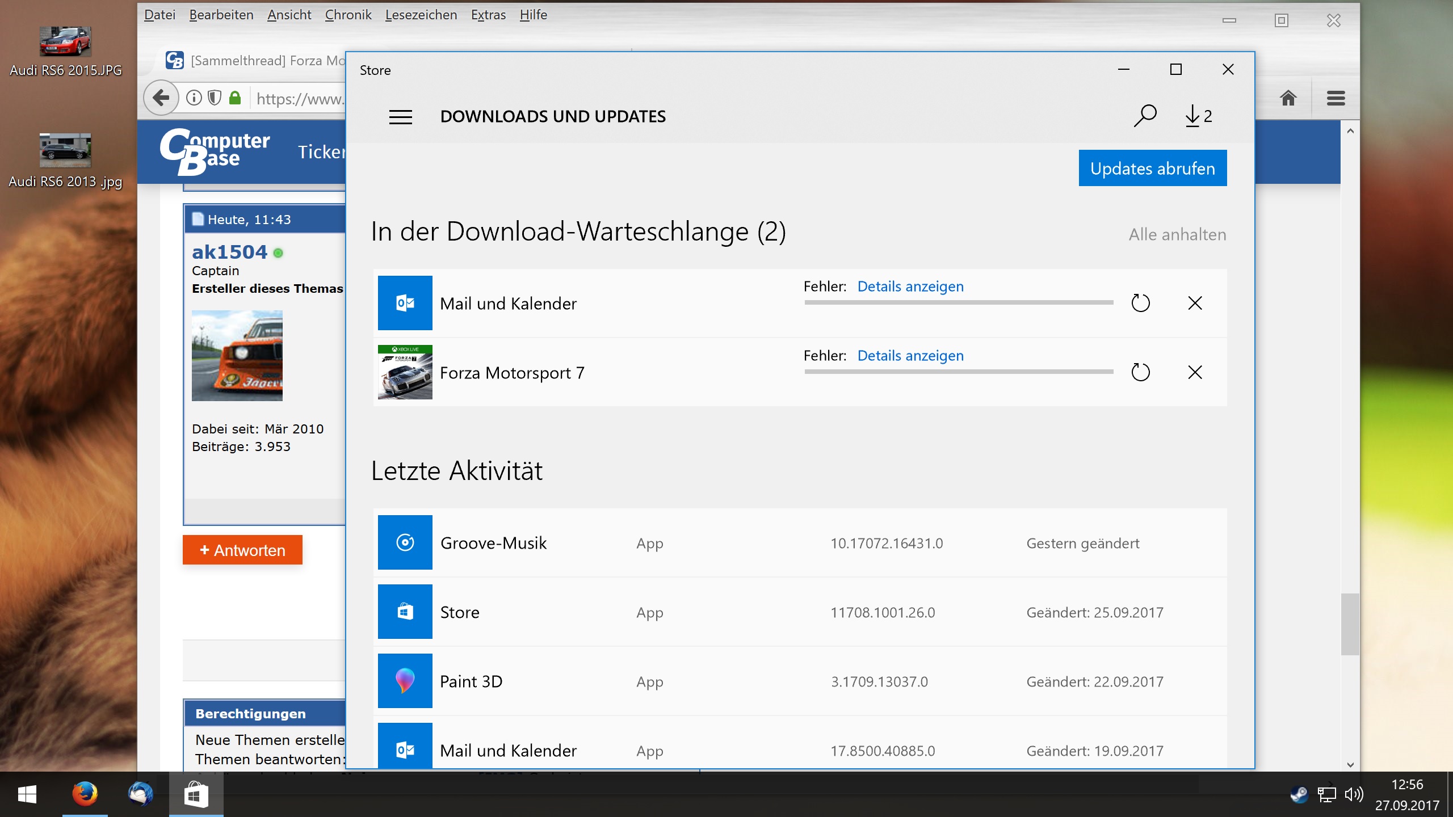Click the Paint 3D app icon
1453x817 pixels.
(x=405, y=681)
